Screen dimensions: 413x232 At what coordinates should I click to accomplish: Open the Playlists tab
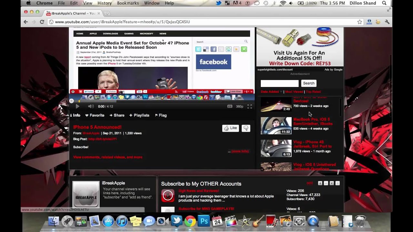click(x=139, y=115)
